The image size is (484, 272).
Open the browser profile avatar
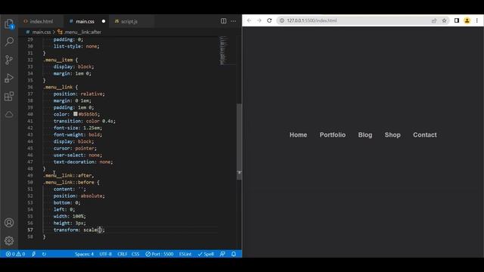[x=467, y=20]
